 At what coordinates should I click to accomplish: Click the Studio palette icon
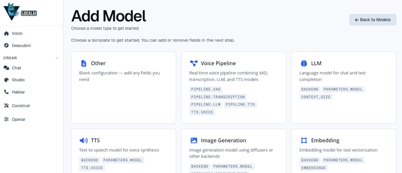click(6, 80)
